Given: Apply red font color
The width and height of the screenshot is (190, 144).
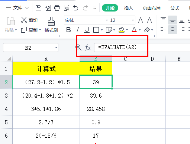Looking at the screenshot, I should 134,30.
